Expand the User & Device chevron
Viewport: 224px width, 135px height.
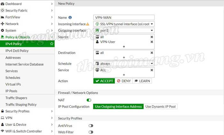pyautogui.click(x=52, y=124)
